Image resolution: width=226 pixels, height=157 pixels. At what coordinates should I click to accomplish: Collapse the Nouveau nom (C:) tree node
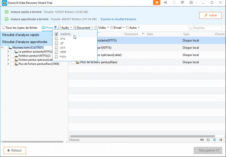[x=2, y=47]
